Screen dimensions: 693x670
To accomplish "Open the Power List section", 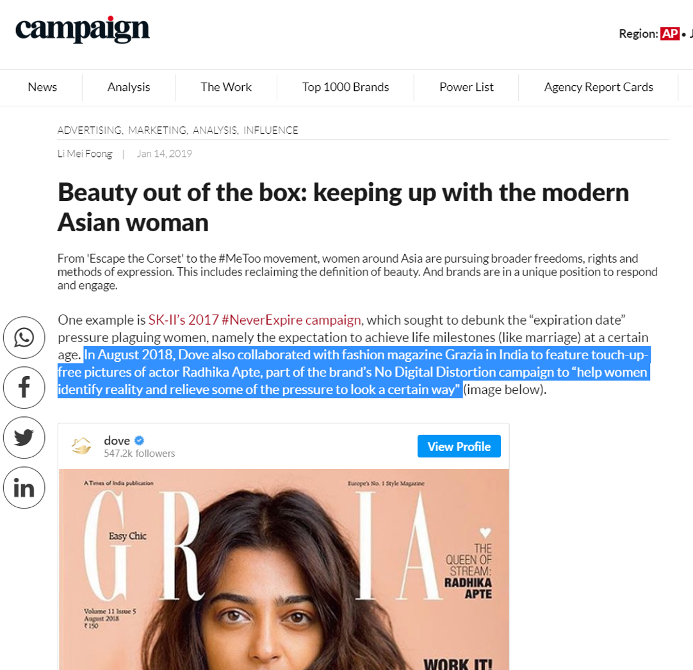I will point(466,87).
